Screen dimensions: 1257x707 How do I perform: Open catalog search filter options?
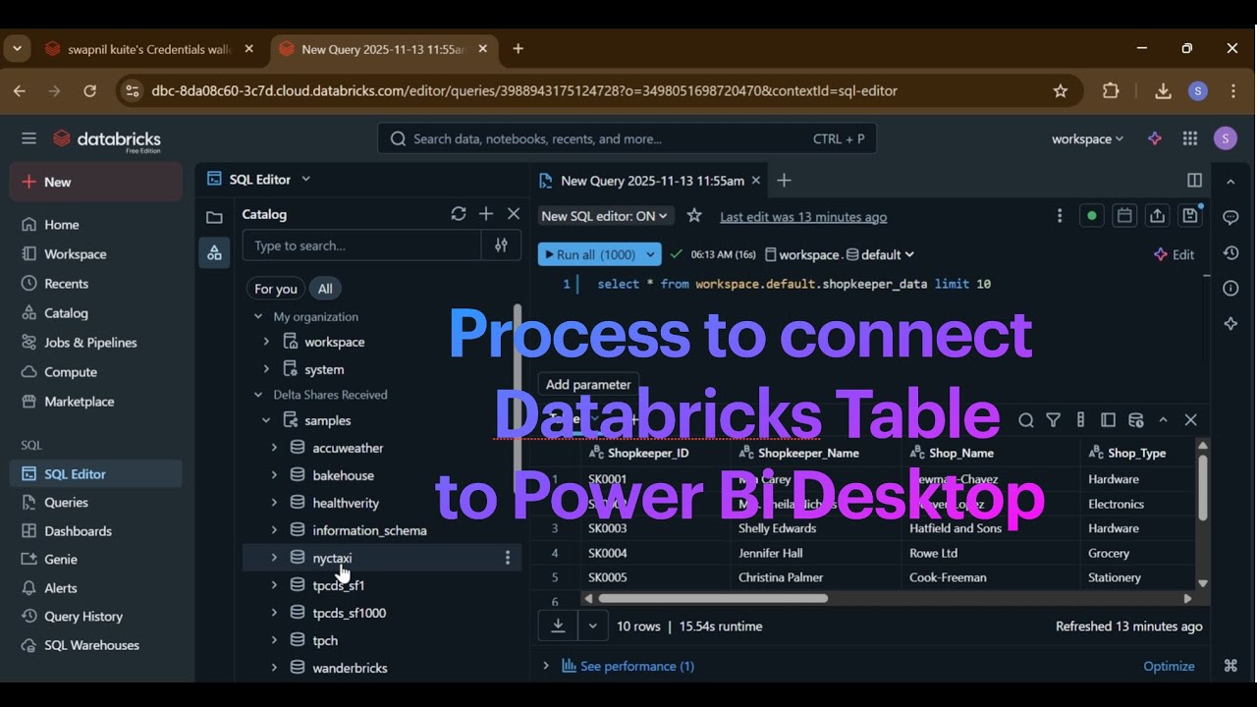(501, 245)
